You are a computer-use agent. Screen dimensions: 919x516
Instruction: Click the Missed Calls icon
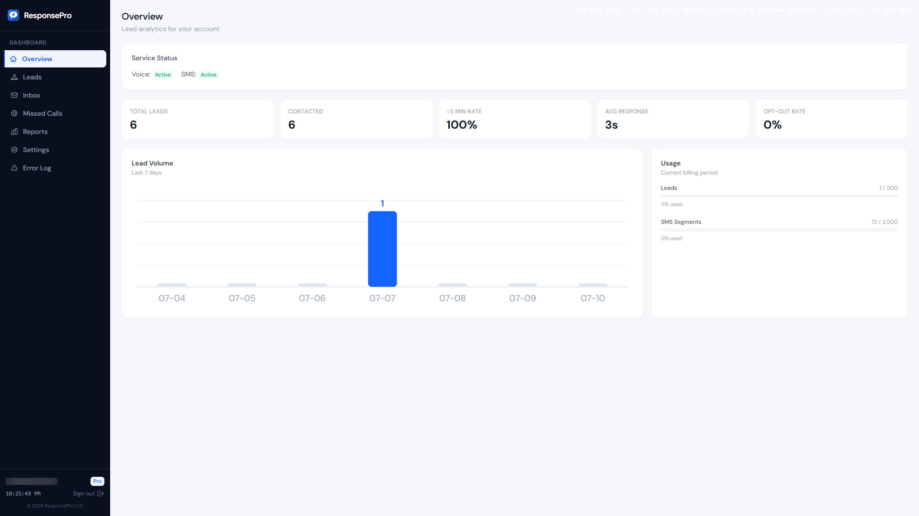tap(14, 113)
